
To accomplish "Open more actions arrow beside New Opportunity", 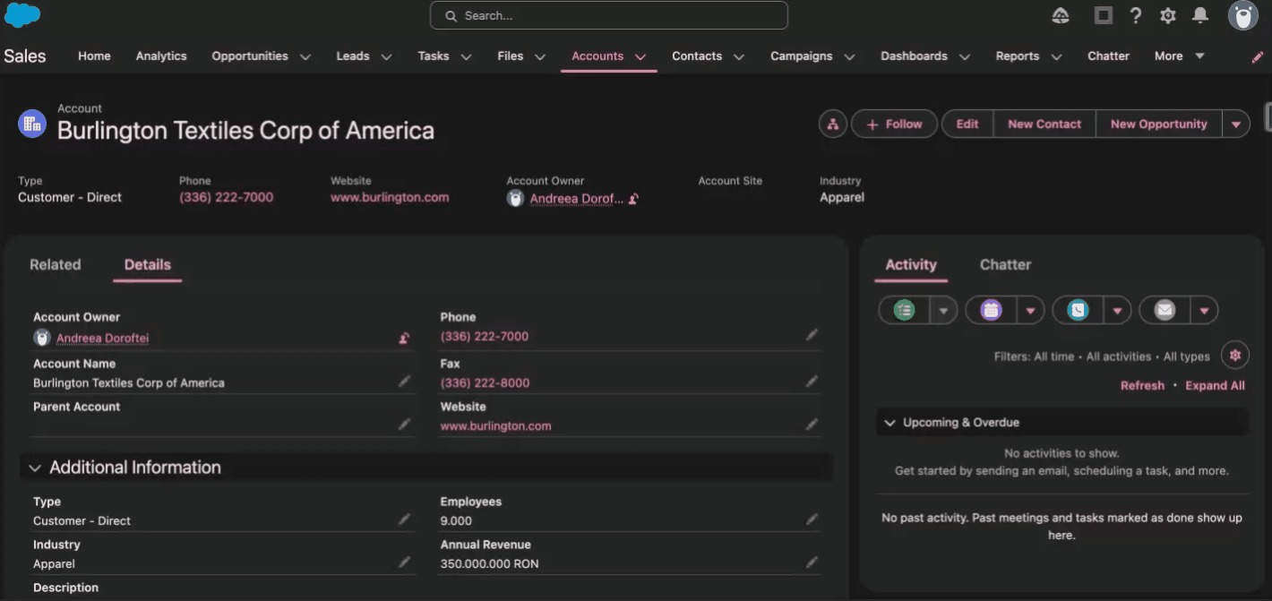I will [1237, 124].
